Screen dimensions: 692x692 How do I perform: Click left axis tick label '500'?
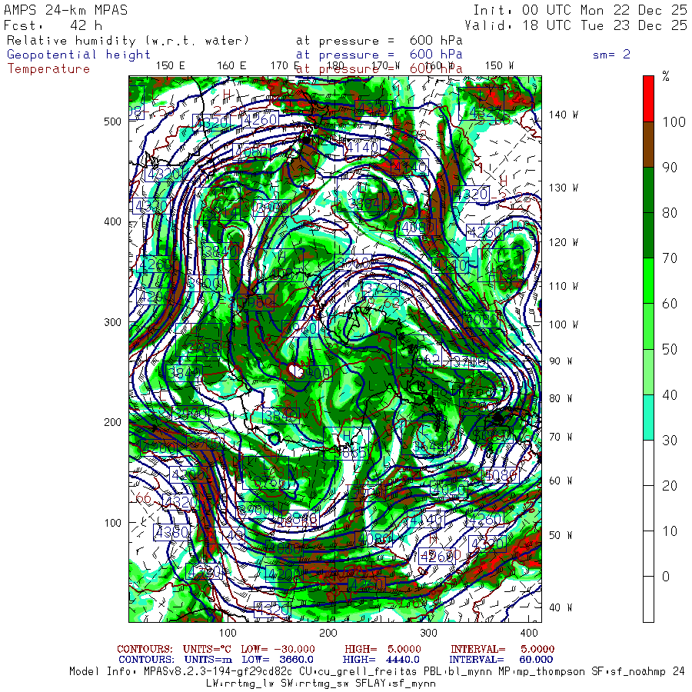(112, 121)
